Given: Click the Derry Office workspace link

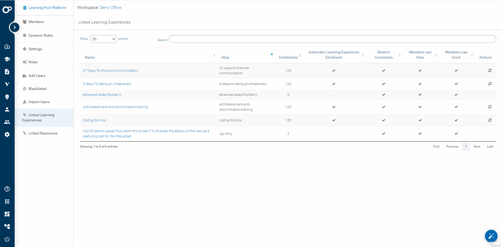Looking at the screenshot, I should click(x=110, y=8).
